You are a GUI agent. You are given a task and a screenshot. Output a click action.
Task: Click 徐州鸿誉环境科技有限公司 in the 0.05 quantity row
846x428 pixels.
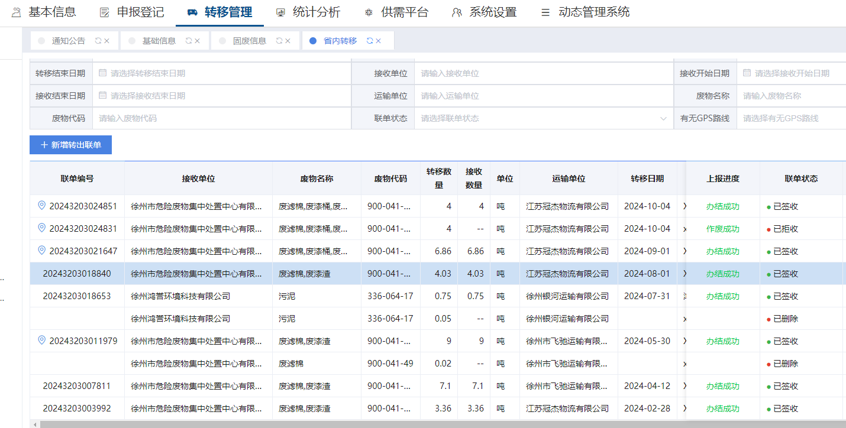pos(180,319)
